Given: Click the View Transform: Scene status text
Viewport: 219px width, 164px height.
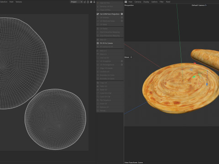Looking at the screenshot, I should pos(134,163).
